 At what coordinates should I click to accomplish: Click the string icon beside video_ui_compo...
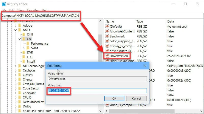107,105
